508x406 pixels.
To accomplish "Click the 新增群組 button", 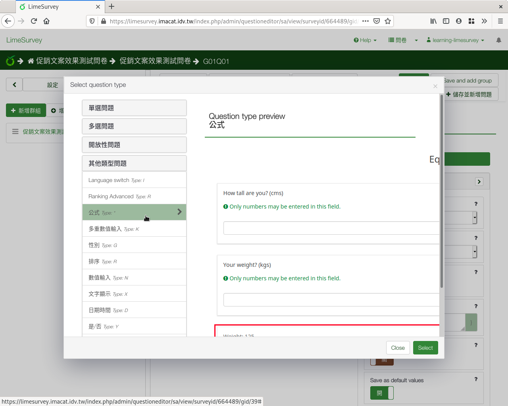I will point(26,111).
